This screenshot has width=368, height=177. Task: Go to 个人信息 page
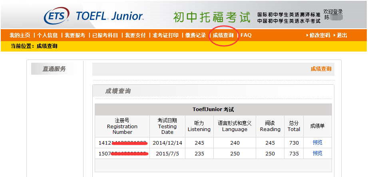pyautogui.click(x=48, y=35)
